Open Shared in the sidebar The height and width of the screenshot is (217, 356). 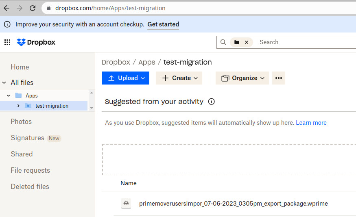point(22,154)
